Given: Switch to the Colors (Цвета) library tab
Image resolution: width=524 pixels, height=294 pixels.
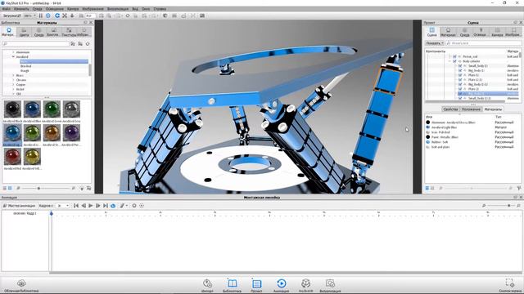Looking at the screenshot, I should (x=24, y=32).
